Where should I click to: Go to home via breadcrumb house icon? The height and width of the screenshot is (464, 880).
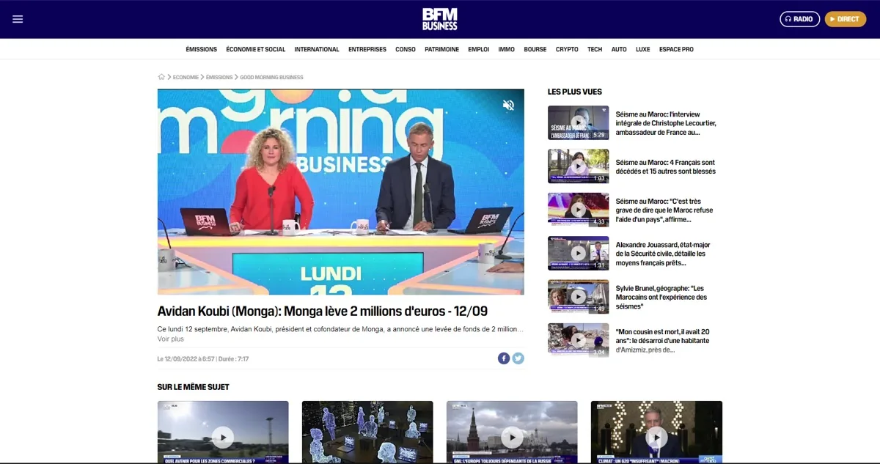tap(161, 77)
